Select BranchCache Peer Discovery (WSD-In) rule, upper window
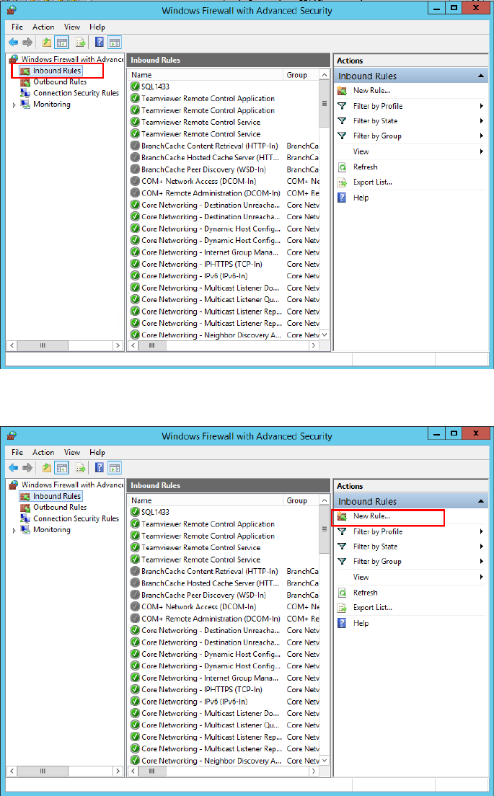This screenshot has height=796, width=494. click(203, 169)
